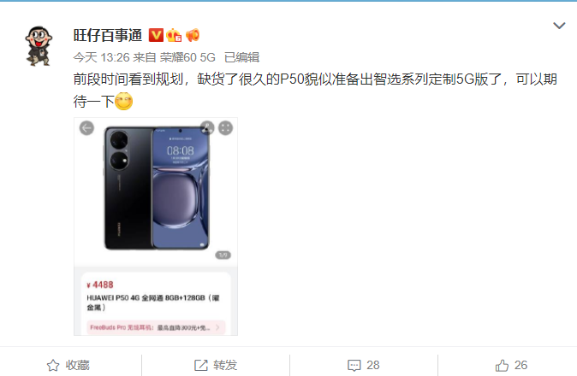Open the post options chevron menu

pos(559,26)
